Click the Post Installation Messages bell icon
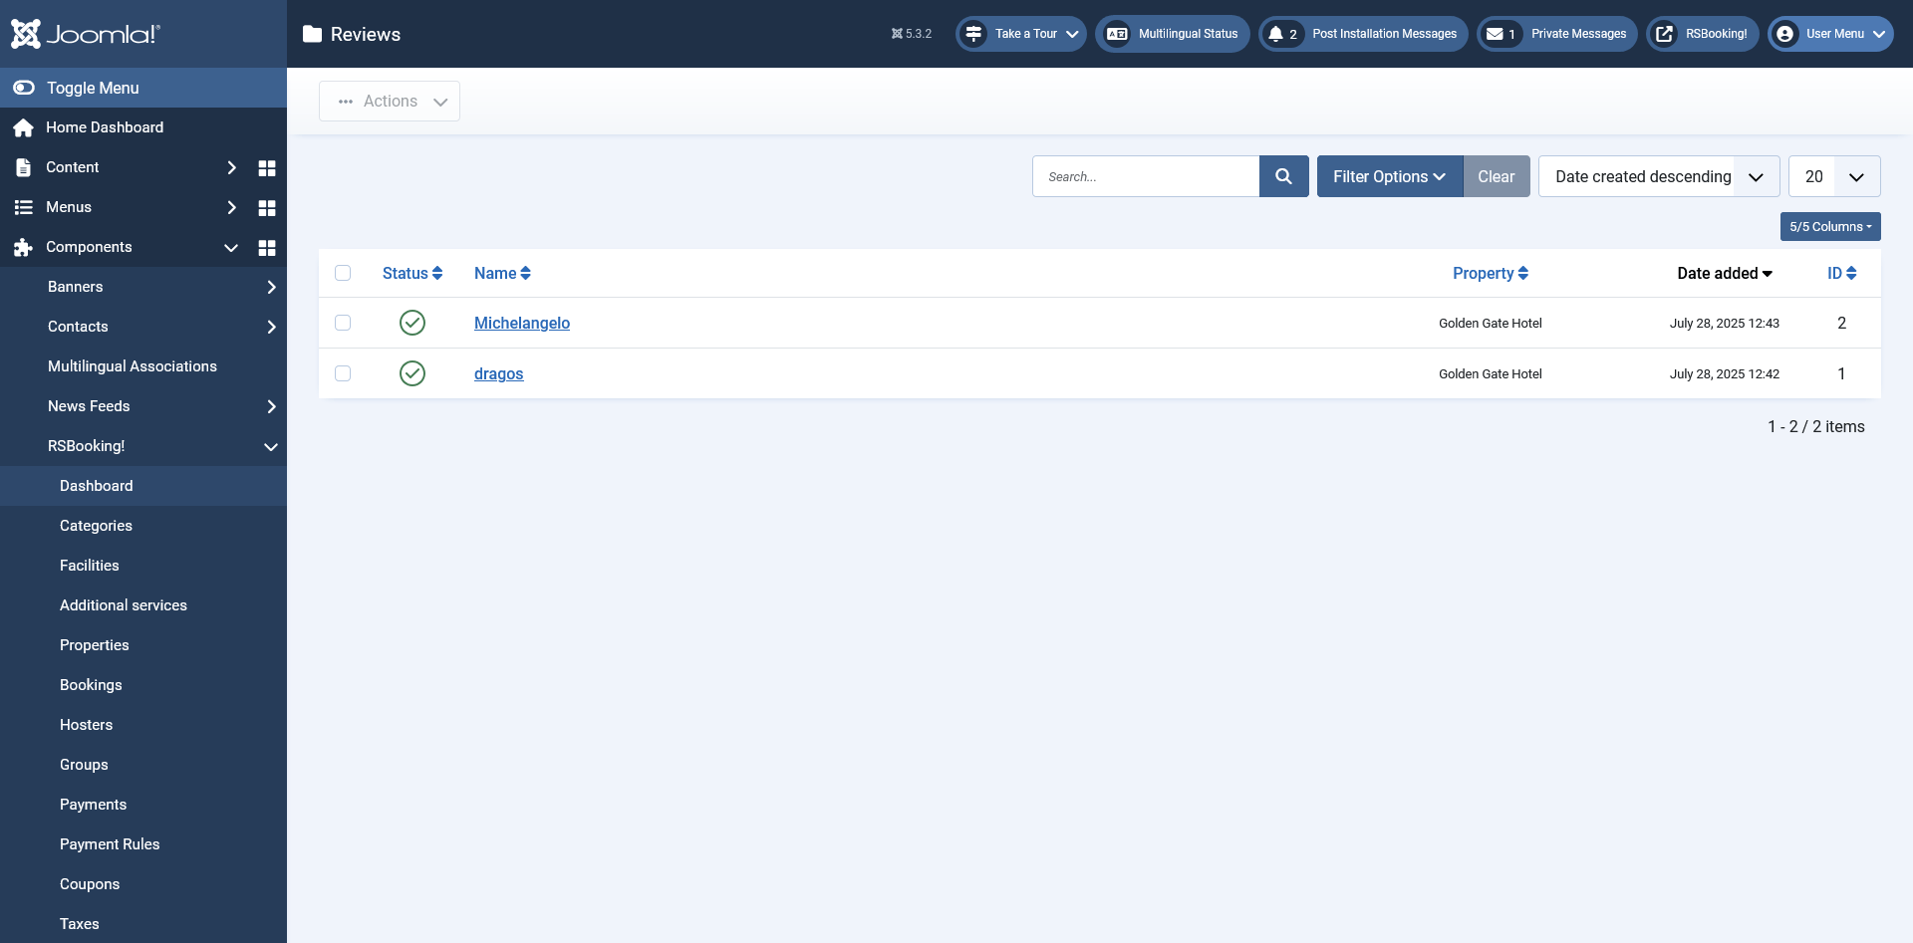 point(1275,34)
